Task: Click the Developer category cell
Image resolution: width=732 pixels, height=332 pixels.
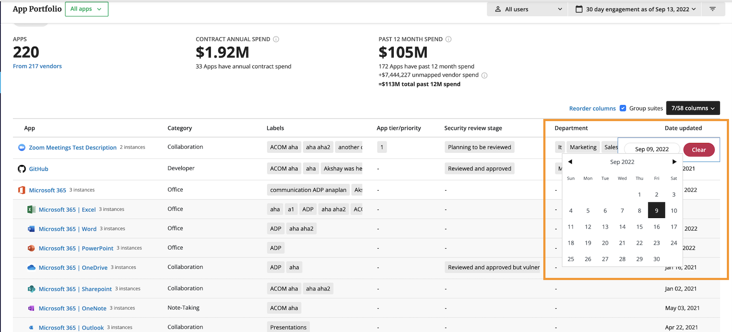Action: pos(181,168)
